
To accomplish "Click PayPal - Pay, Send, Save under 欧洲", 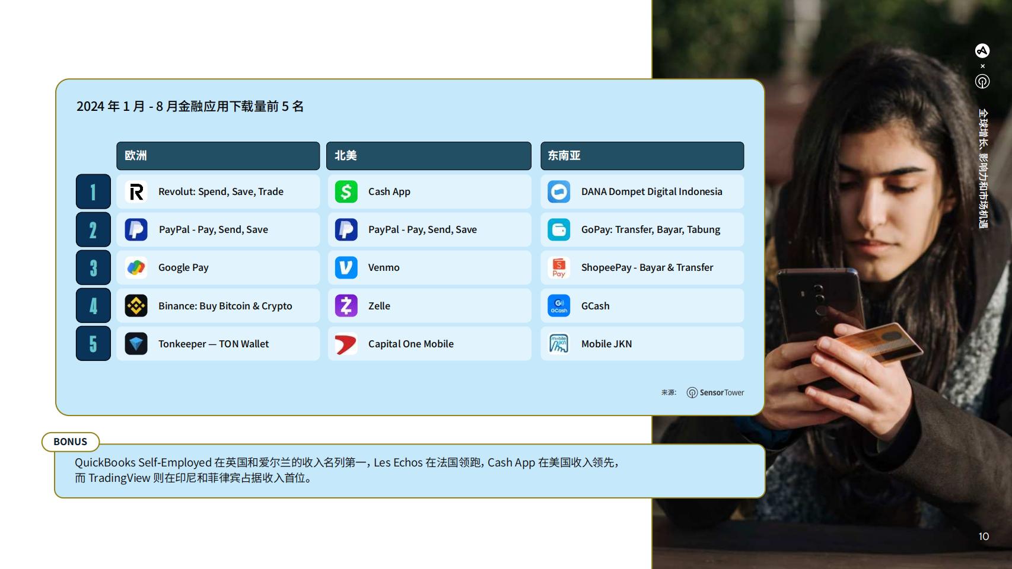I will coord(214,229).
